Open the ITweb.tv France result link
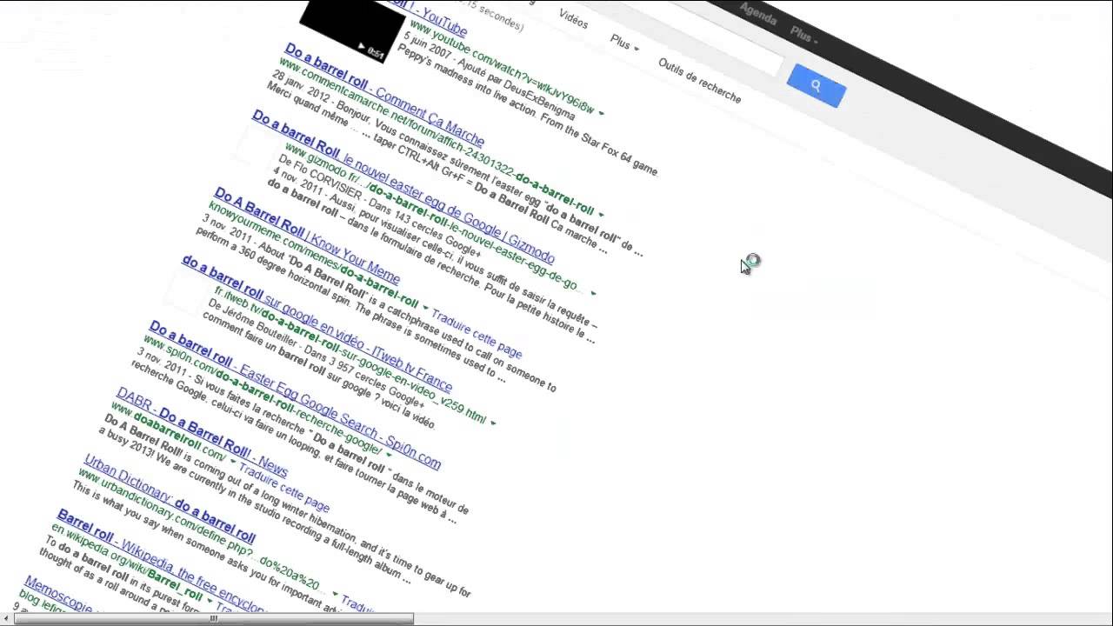Screen dimensions: 1113x626 coord(317,323)
